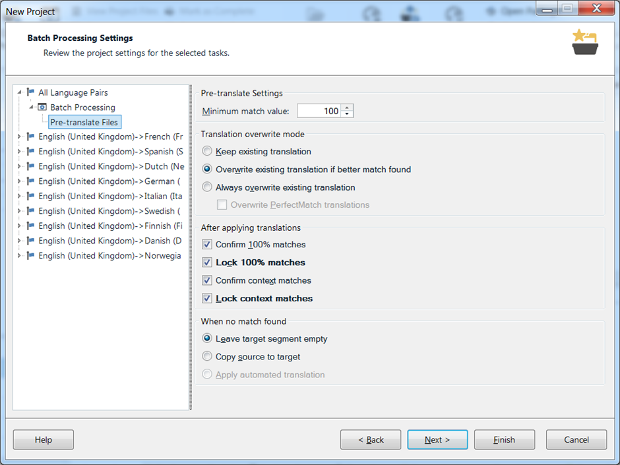Click the flag icon of the Swedish language pair

pyautogui.click(x=30, y=211)
